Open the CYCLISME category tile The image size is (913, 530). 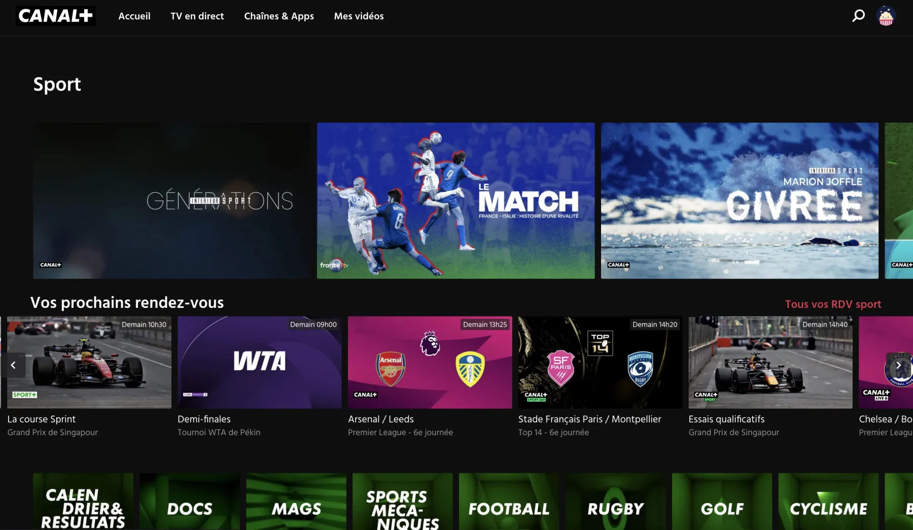pos(829,502)
